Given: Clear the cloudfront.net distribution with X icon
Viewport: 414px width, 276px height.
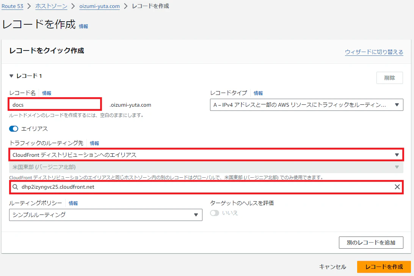Looking at the screenshot, I should tap(397, 187).
